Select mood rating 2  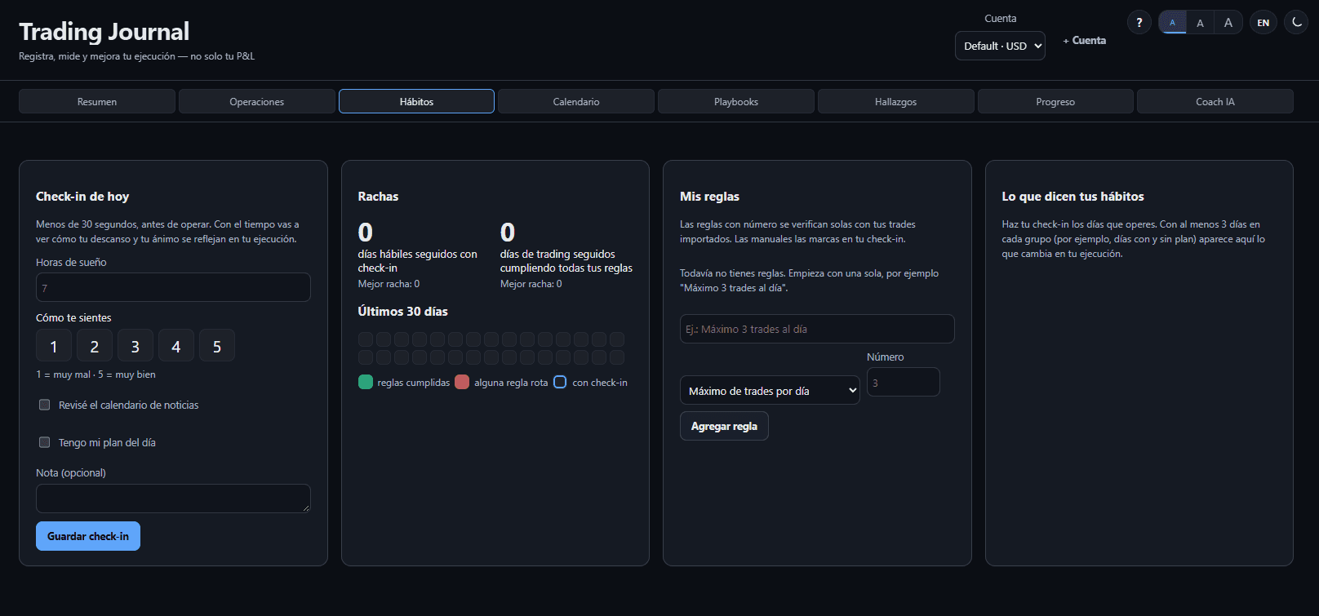coord(95,346)
